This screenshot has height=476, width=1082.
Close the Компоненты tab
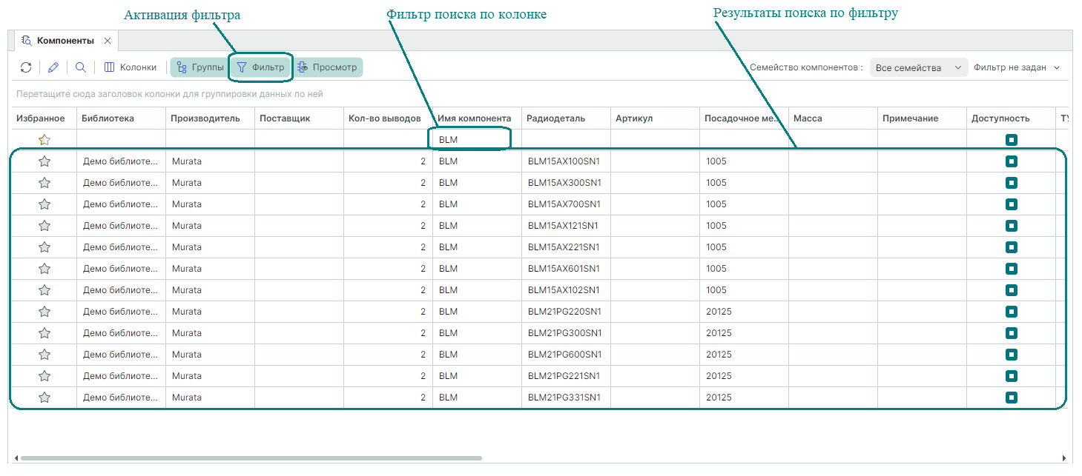coord(108,41)
